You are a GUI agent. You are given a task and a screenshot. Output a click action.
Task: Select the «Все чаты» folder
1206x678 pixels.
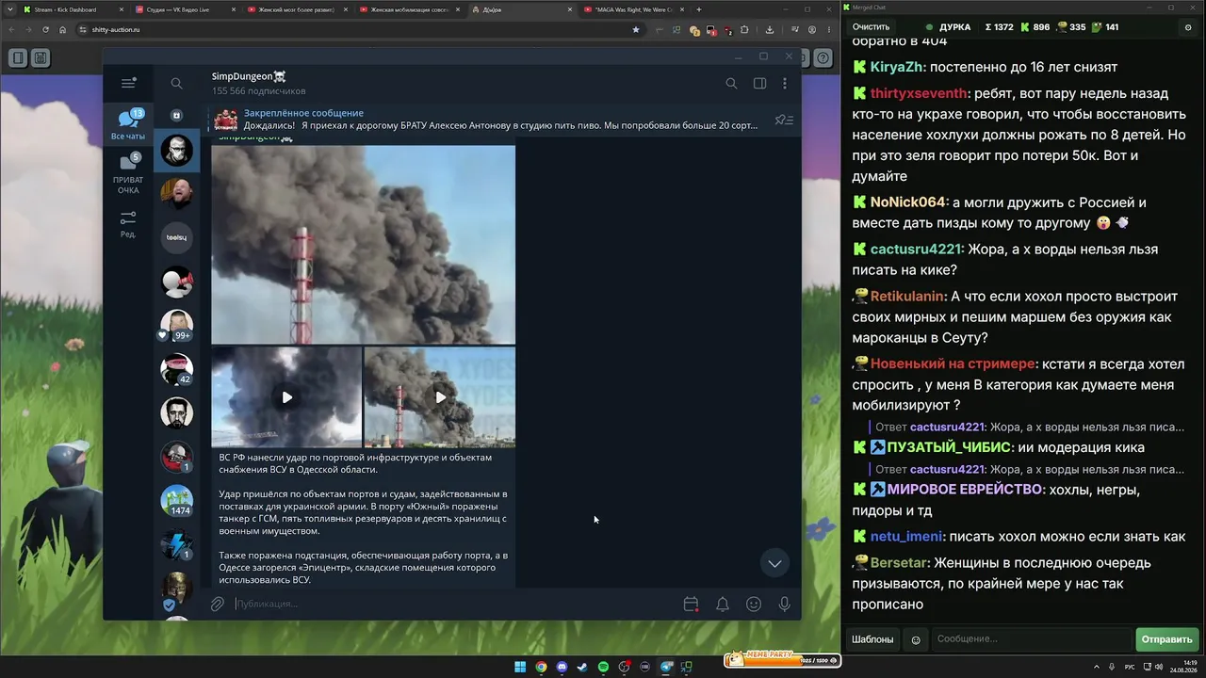[128, 125]
